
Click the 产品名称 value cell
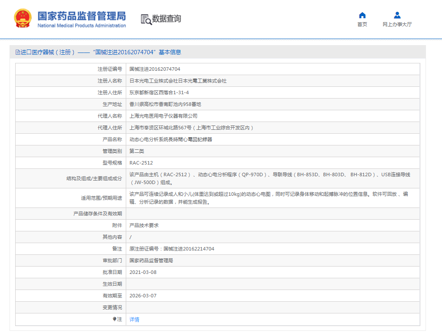click(170, 139)
